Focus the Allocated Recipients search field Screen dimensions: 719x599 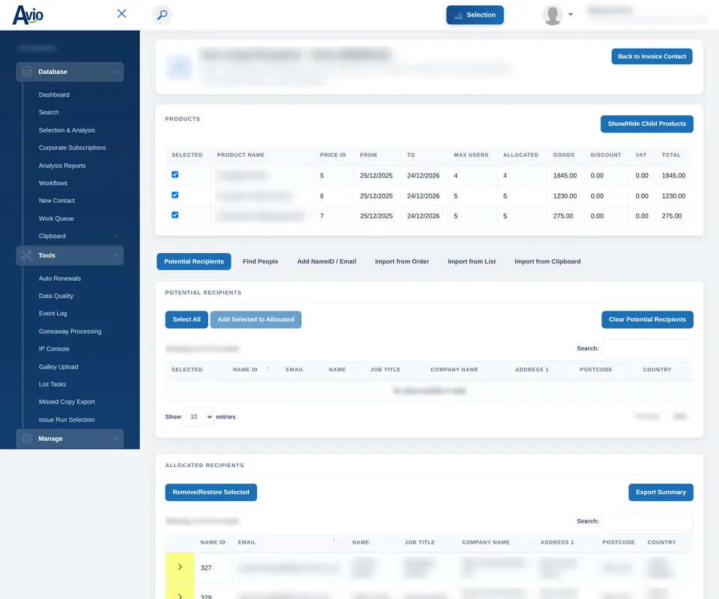point(647,521)
